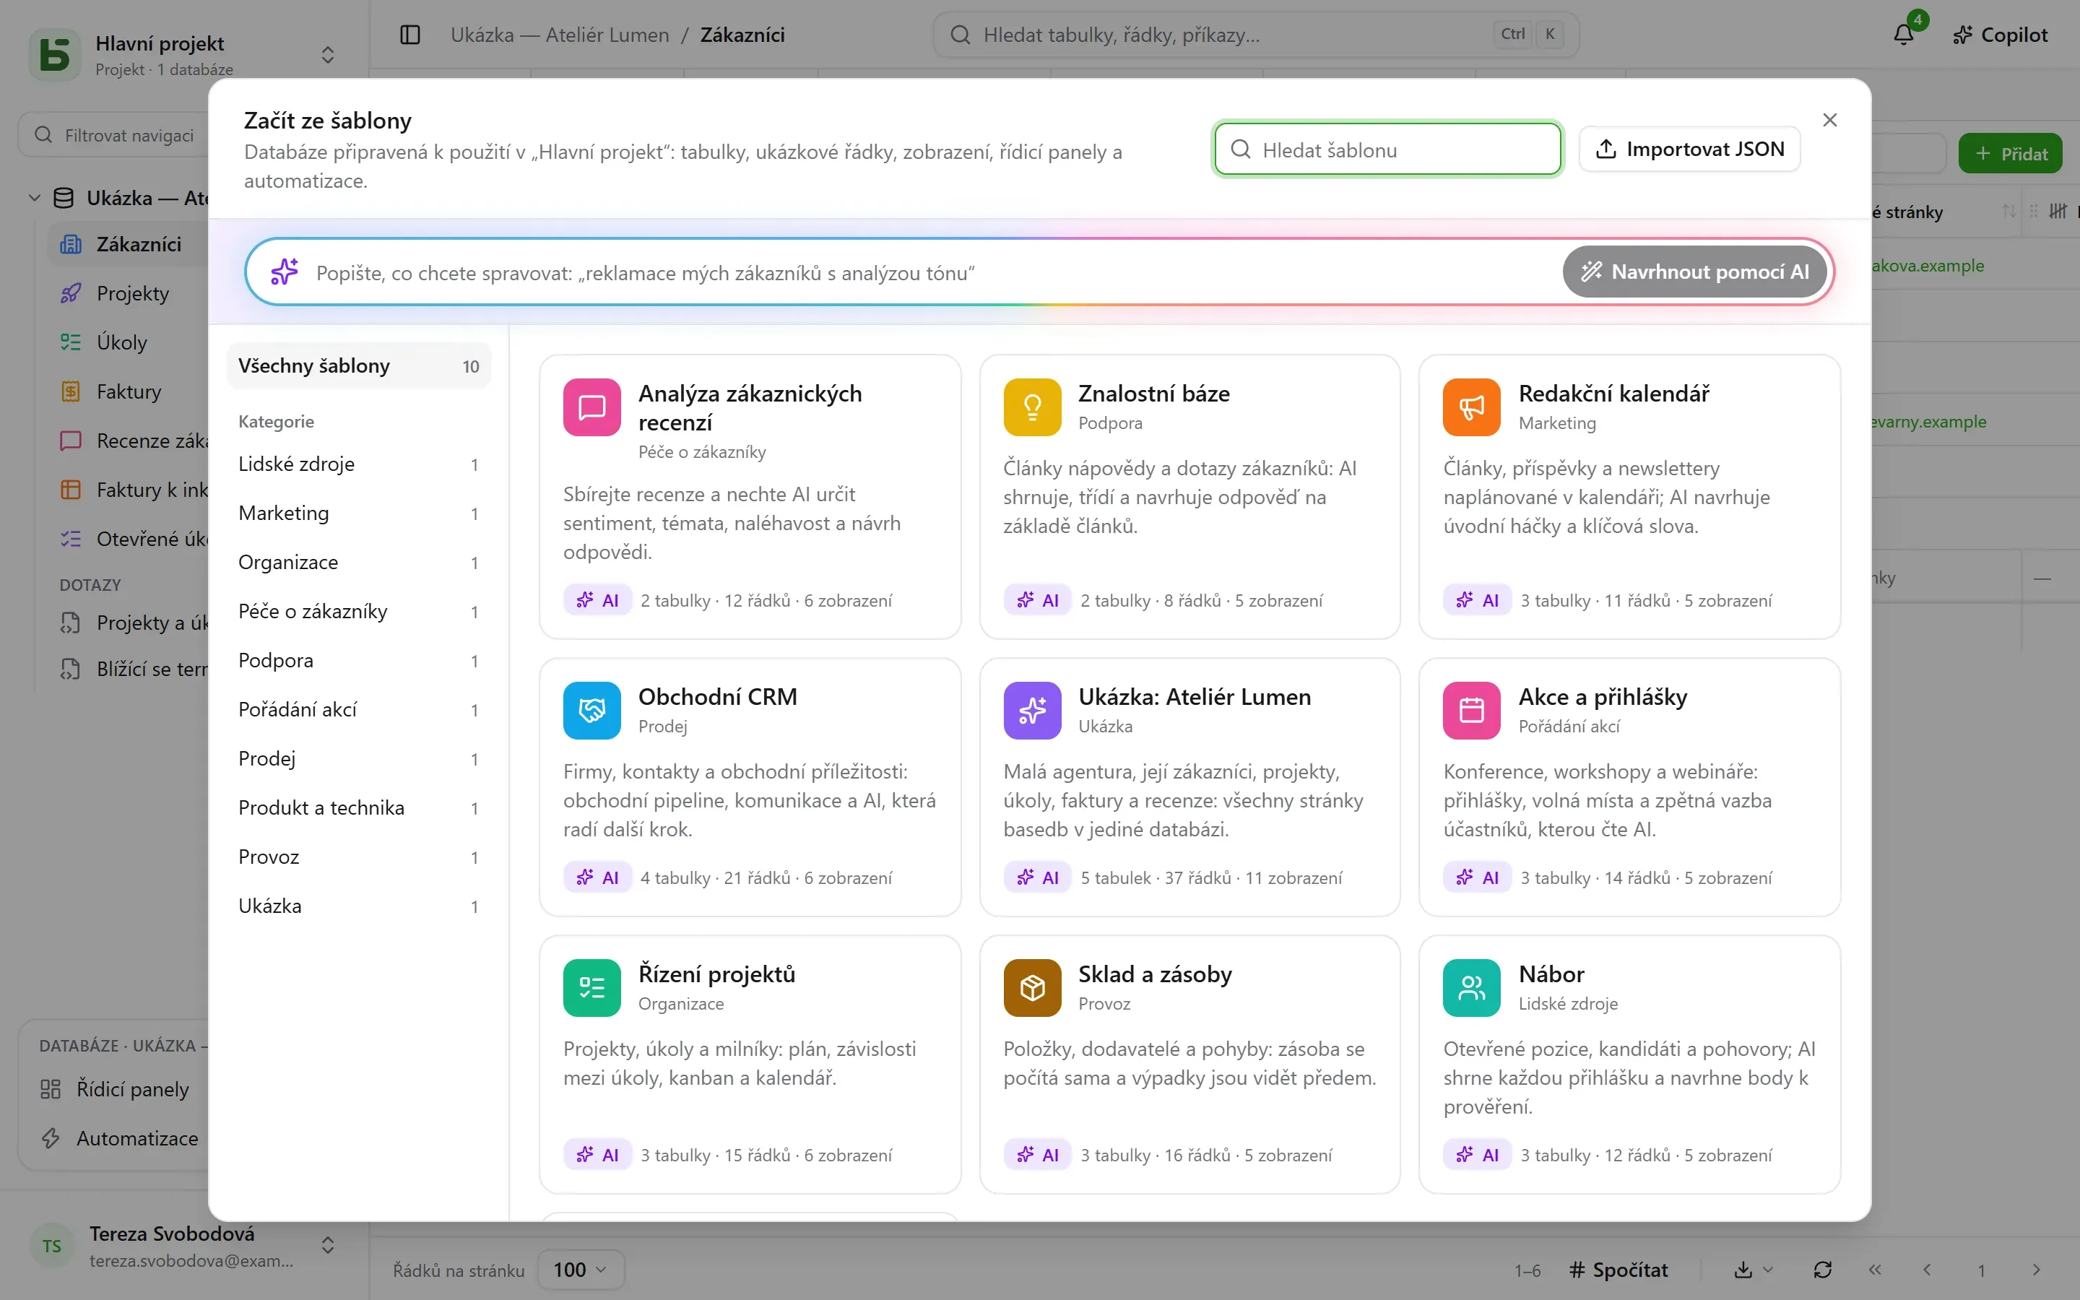Focus the Hledat šablonu search field
This screenshot has height=1300, width=2080.
pyautogui.click(x=1387, y=149)
